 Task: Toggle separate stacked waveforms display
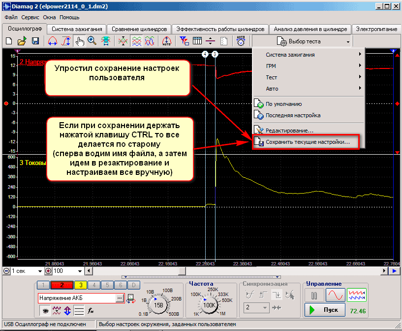[x=136, y=41]
